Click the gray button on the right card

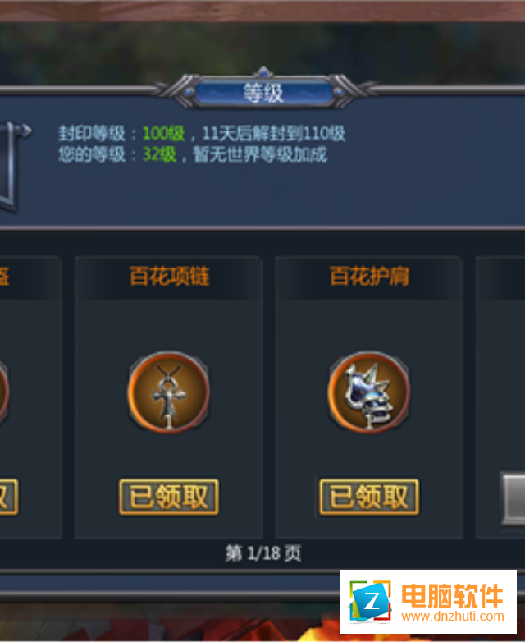[514, 498]
